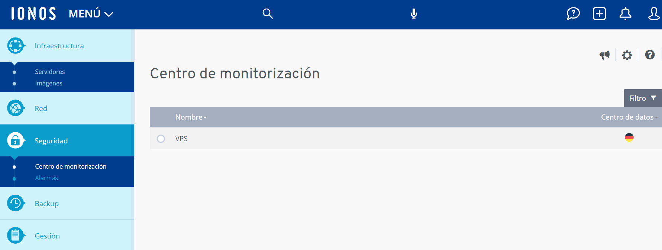Enable the Alarmas section in Seguridad

pyautogui.click(x=46, y=178)
